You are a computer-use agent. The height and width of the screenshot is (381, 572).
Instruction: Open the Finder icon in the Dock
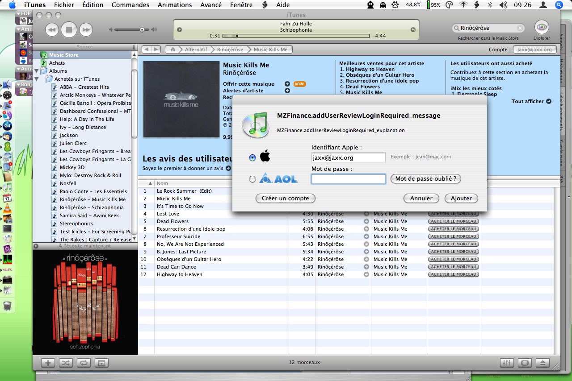click(x=7, y=85)
